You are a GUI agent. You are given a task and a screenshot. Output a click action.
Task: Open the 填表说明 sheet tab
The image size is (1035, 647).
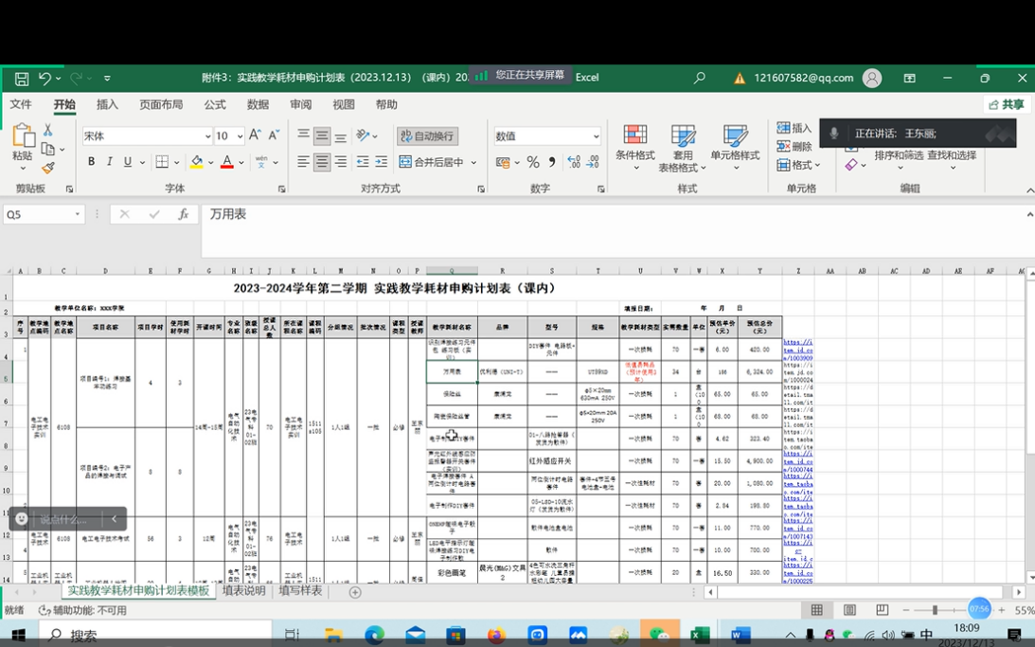243,591
